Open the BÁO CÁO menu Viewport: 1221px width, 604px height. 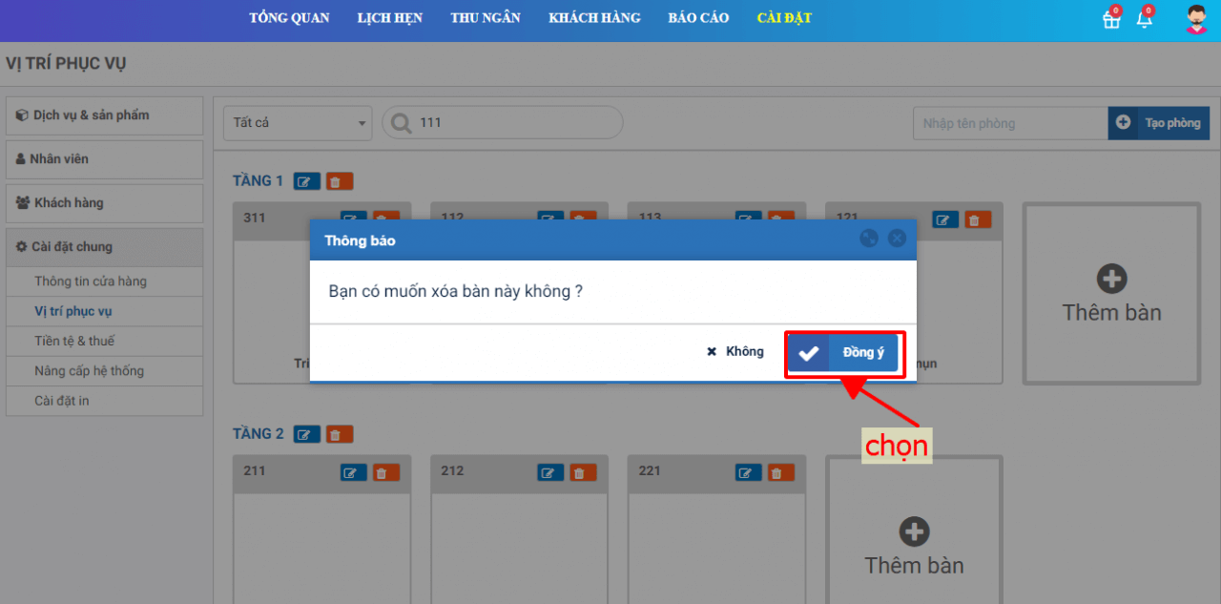pyautogui.click(x=698, y=18)
